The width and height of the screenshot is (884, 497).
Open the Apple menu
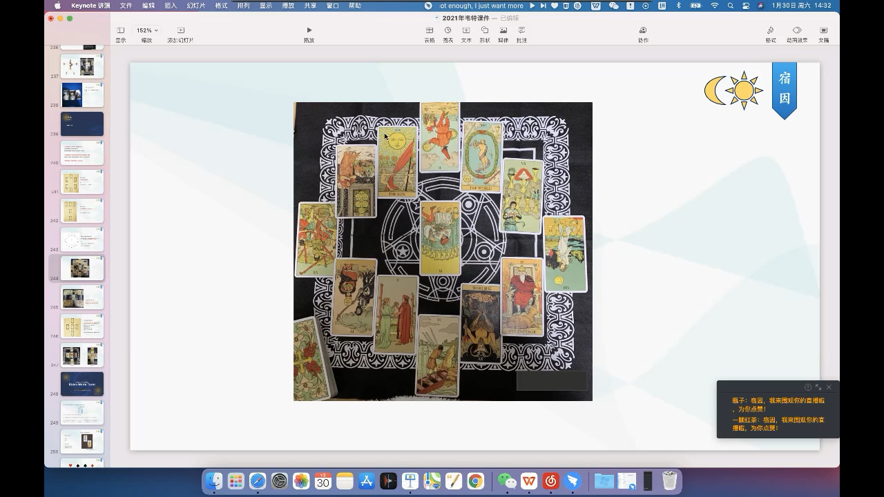click(57, 6)
